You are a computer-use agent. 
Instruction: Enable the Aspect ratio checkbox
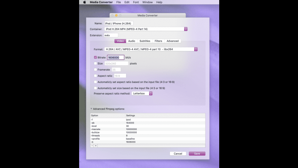(x=96, y=75)
